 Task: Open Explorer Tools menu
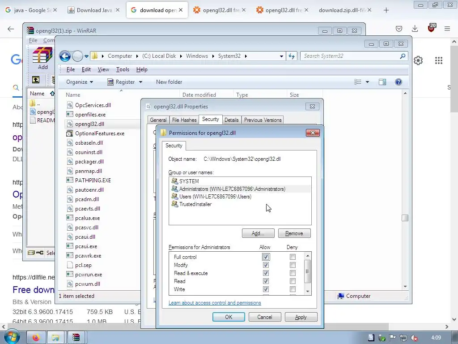coord(123,69)
